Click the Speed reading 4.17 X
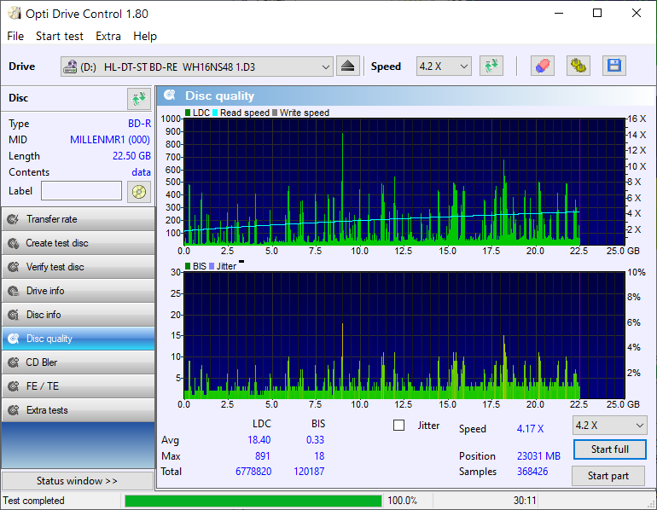This screenshot has height=510, width=657. coord(530,429)
